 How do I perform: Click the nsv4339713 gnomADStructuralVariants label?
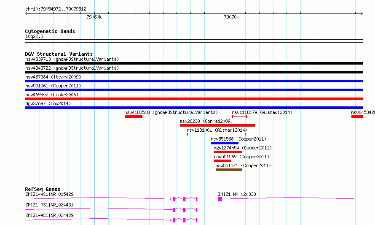(72, 59)
